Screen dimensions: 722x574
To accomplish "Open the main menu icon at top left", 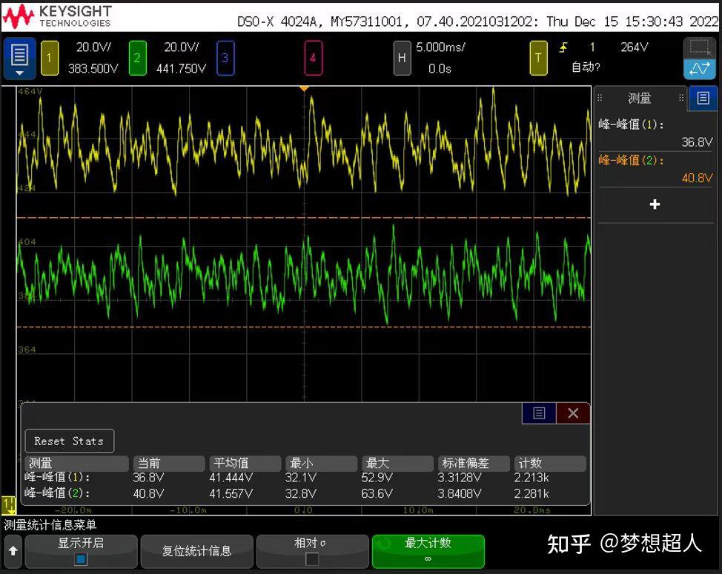I will (x=19, y=59).
